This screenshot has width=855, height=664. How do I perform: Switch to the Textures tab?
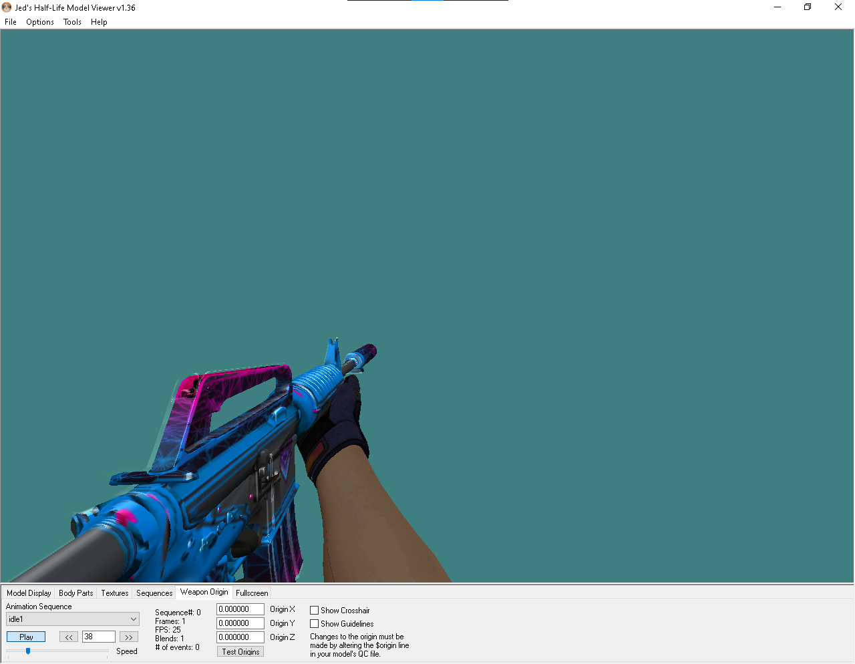pyautogui.click(x=115, y=593)
